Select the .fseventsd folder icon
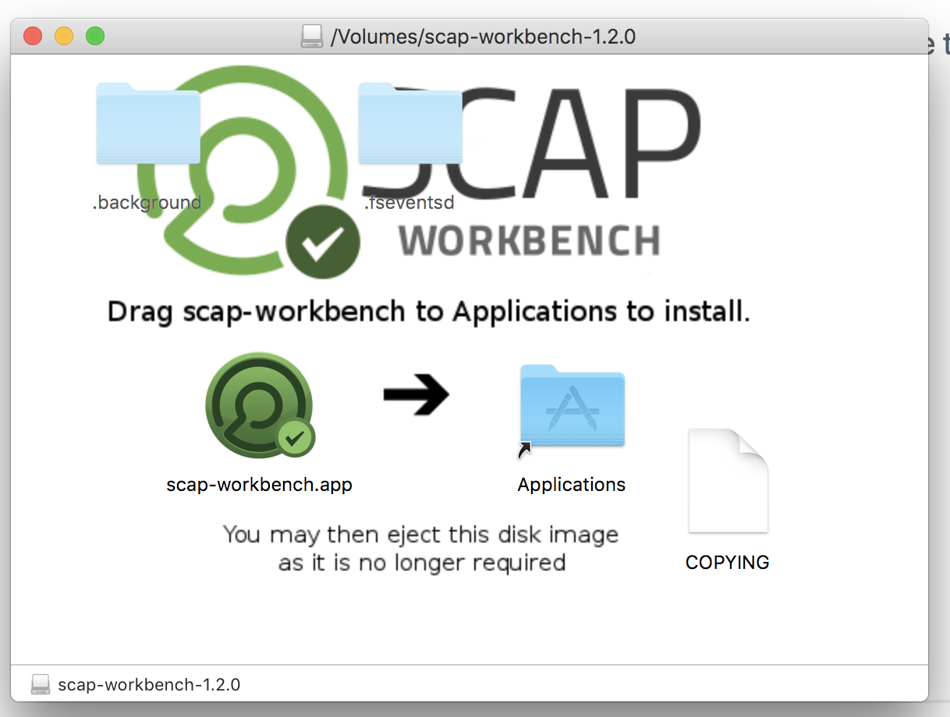 click(410, 124)
